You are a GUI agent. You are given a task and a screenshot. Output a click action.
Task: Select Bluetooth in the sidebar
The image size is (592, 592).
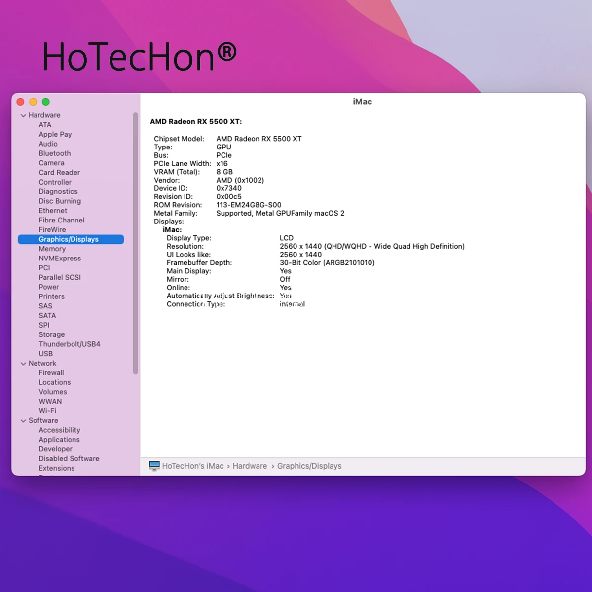[54, 153]
